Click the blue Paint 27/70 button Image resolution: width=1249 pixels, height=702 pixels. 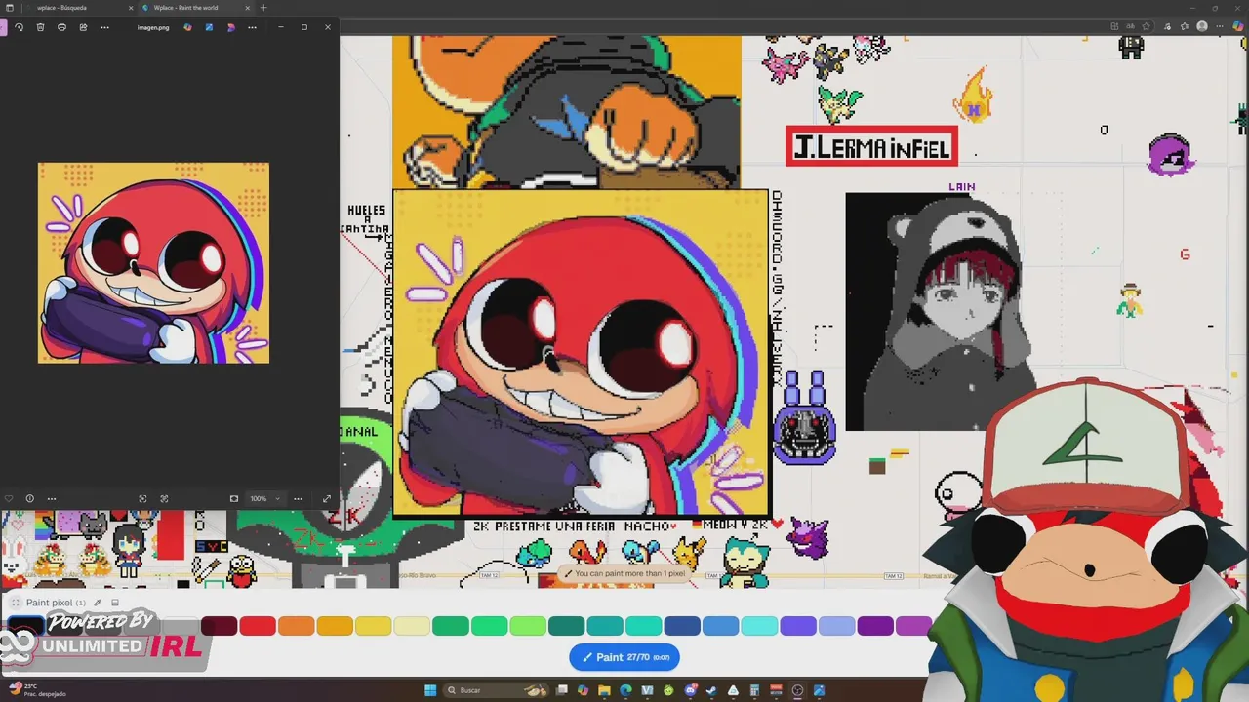tap(624, 657)
